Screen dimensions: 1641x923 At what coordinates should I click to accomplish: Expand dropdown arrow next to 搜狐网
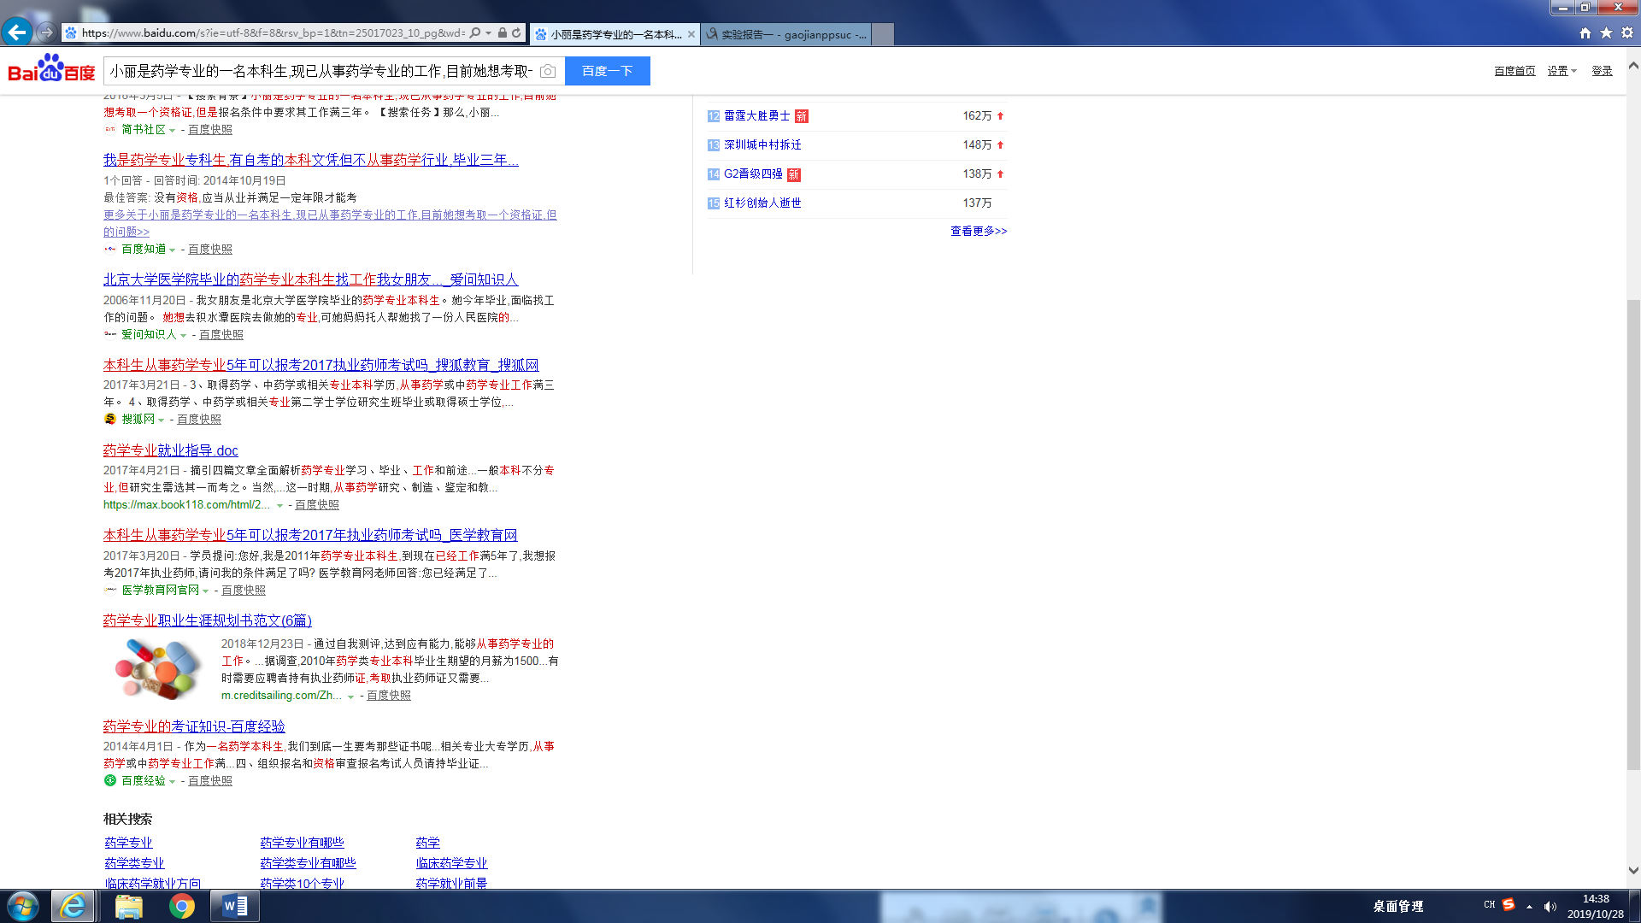click(x=162, y=420)
